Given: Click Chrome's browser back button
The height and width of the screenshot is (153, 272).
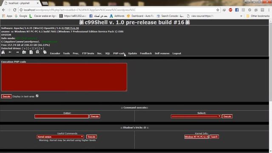Looking at the screenshot, I should [4, 10].
